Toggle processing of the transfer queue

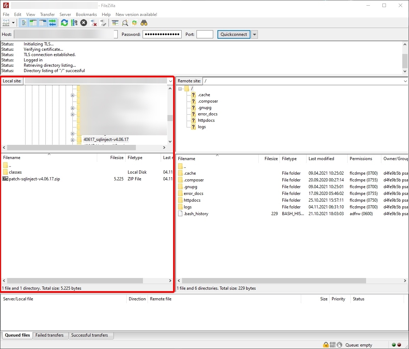(x=74, y=23)
